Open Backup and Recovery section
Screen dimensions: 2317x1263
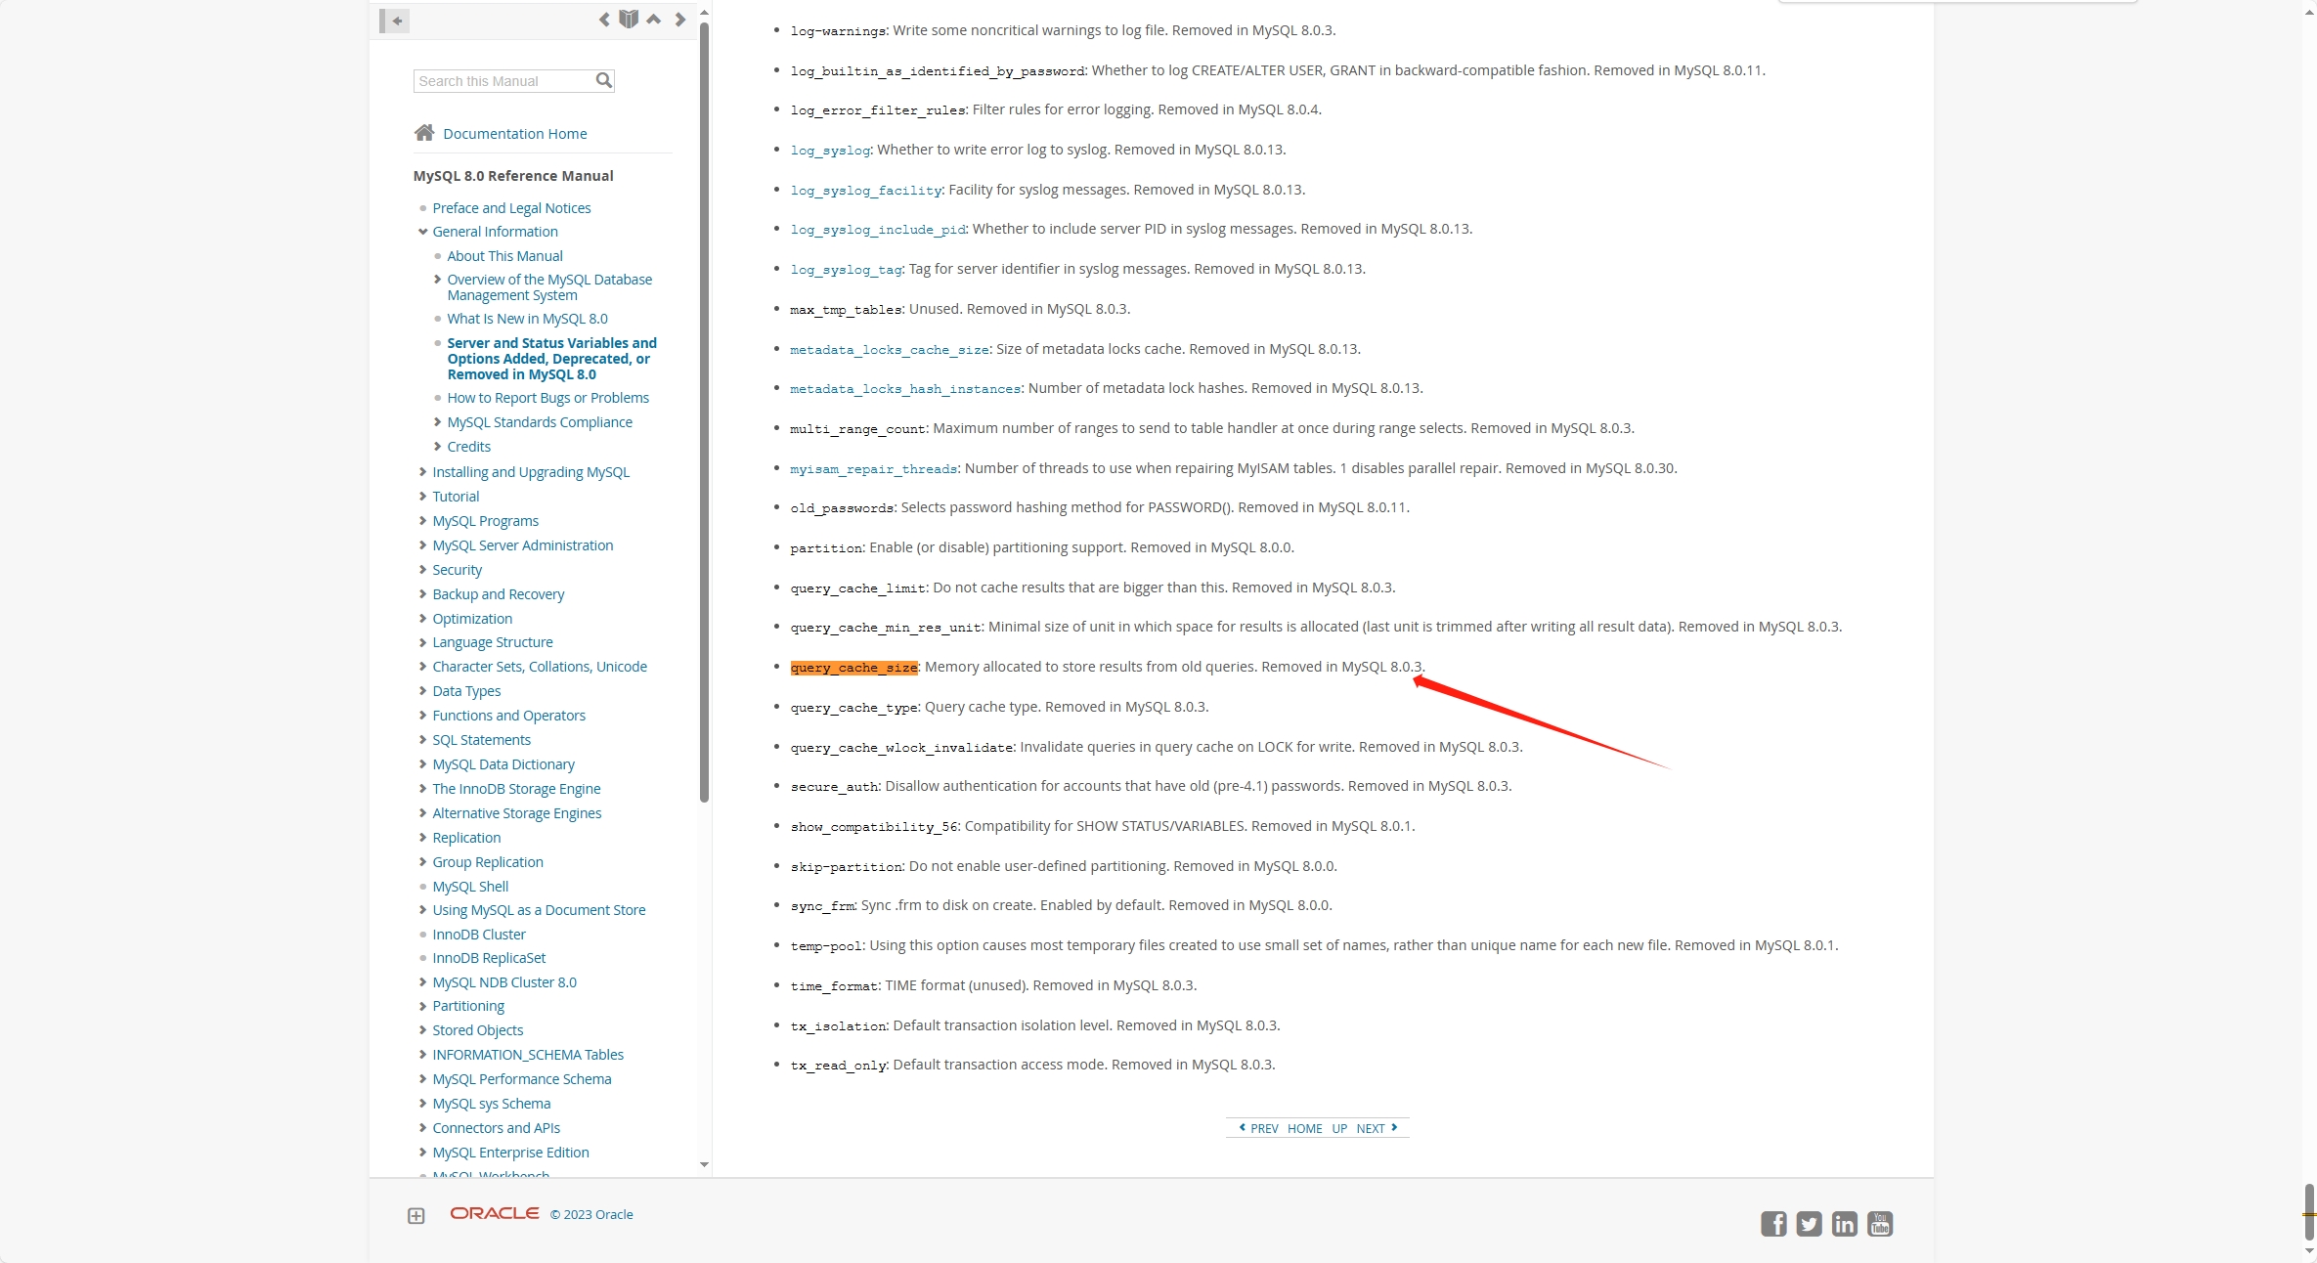(x=499, y=594)
